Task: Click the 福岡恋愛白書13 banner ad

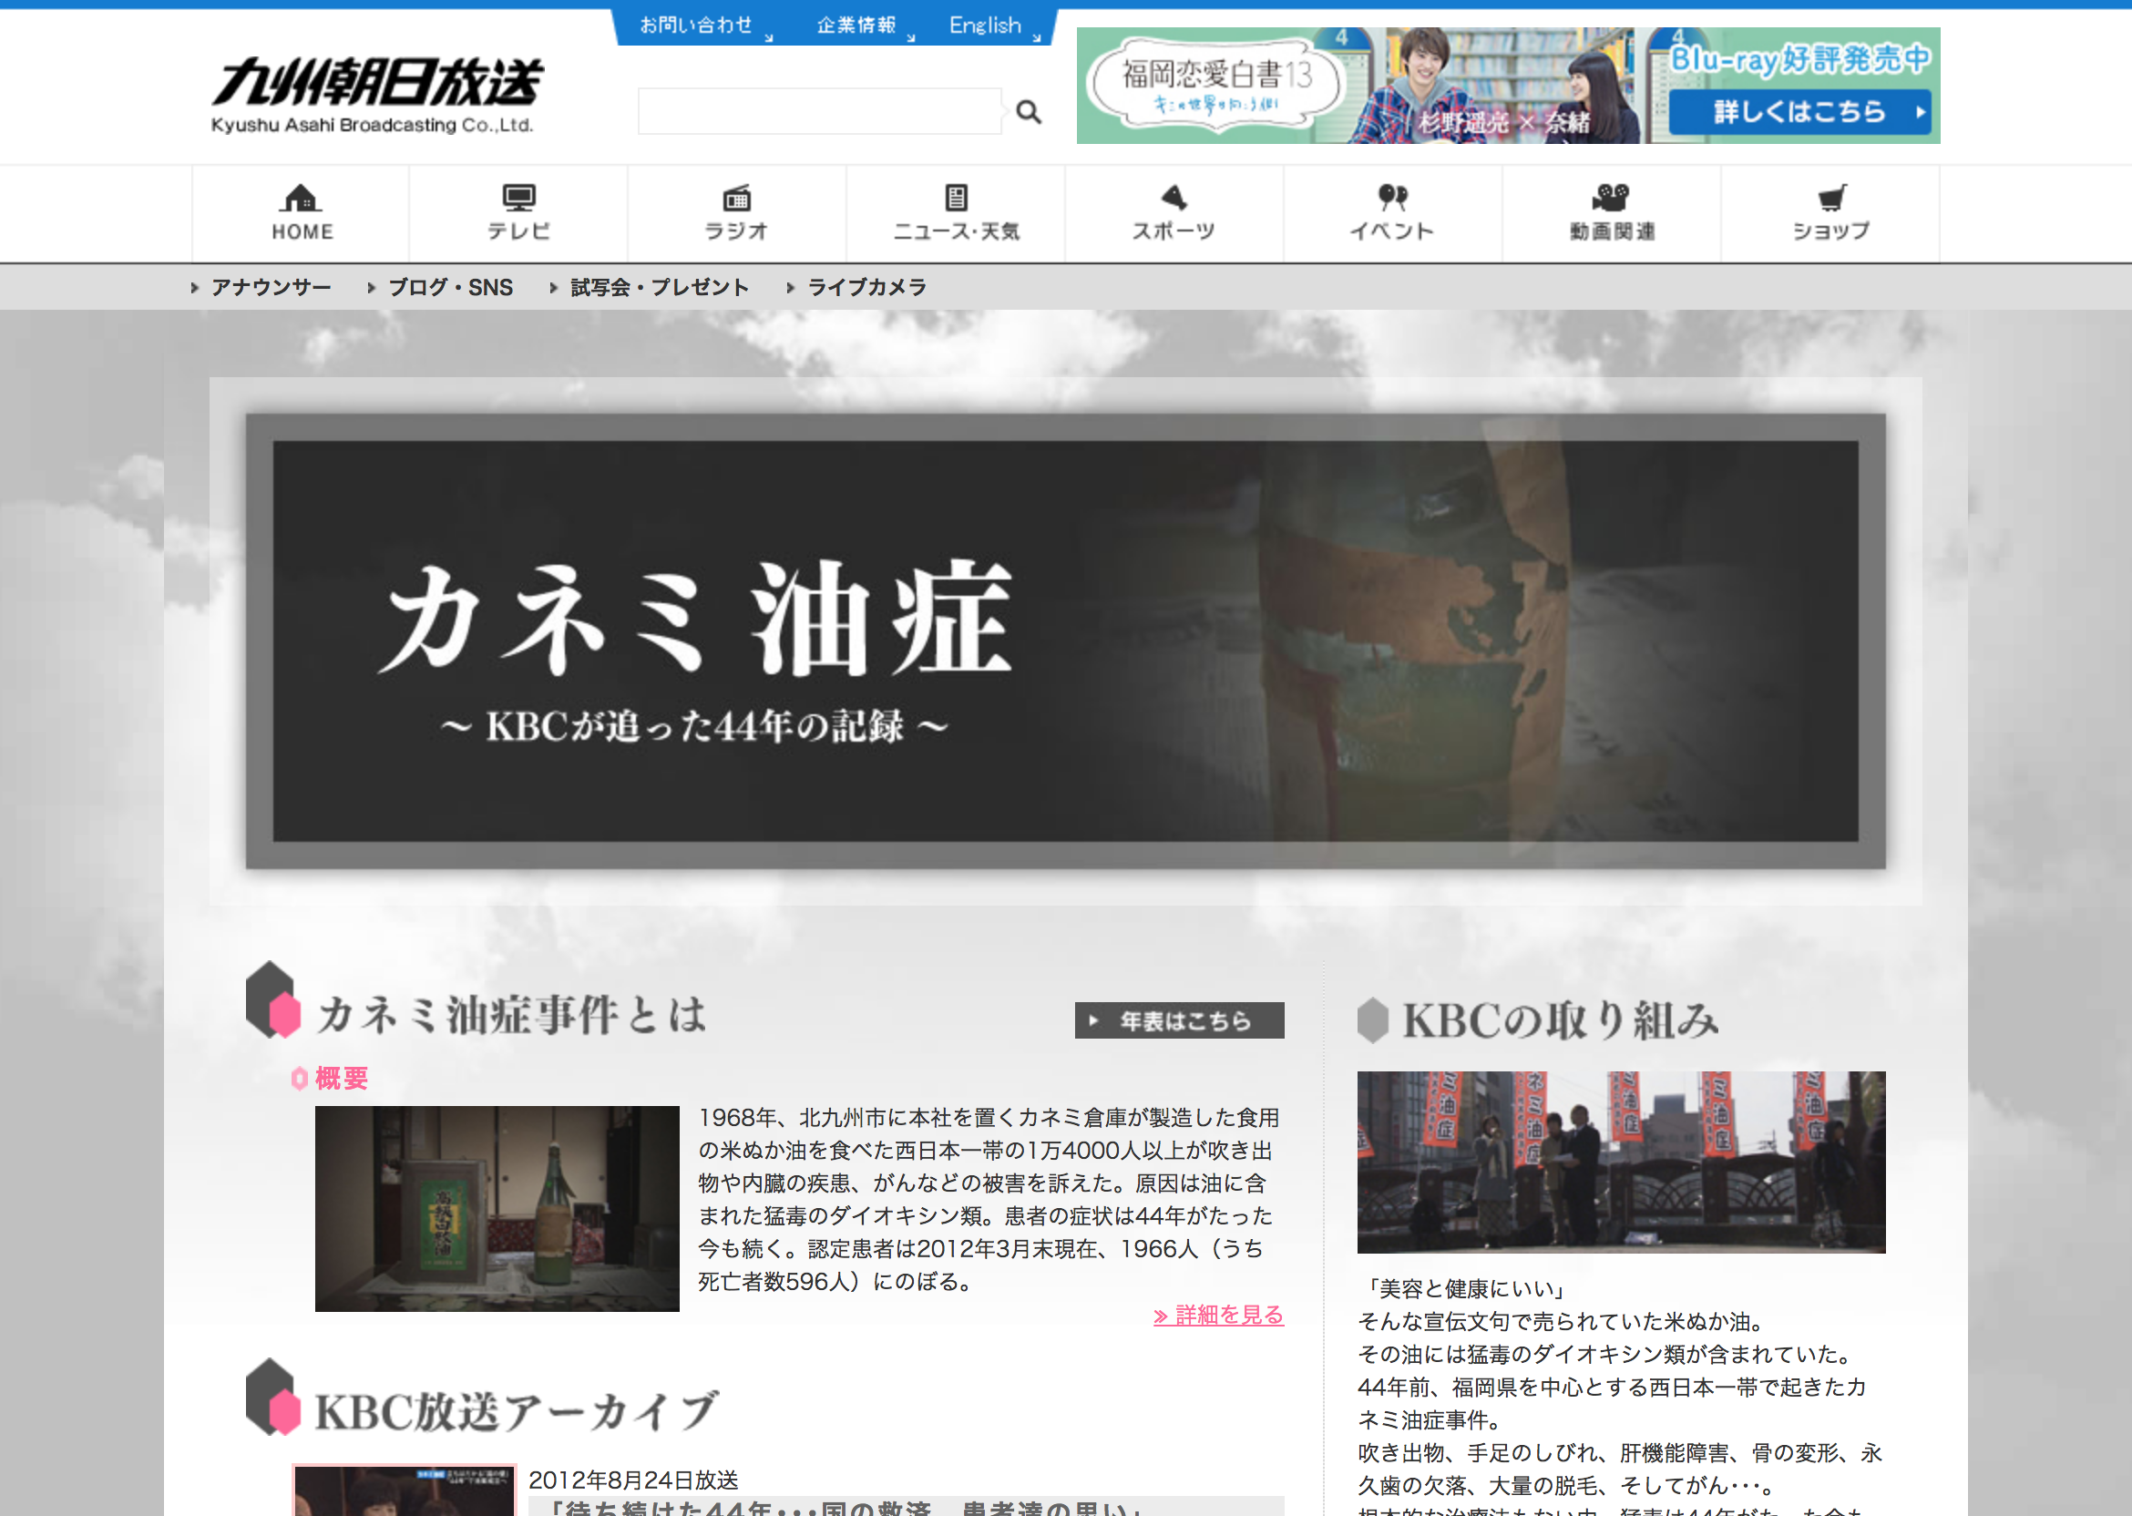Action: (1509, 85)
